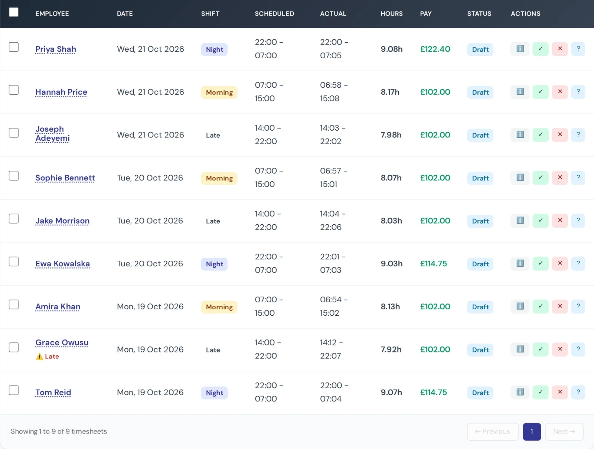Image resolution: width=594 pixels, height=449 pixels.
Task: Open Grace Owusu employee link
Action: 62,342
